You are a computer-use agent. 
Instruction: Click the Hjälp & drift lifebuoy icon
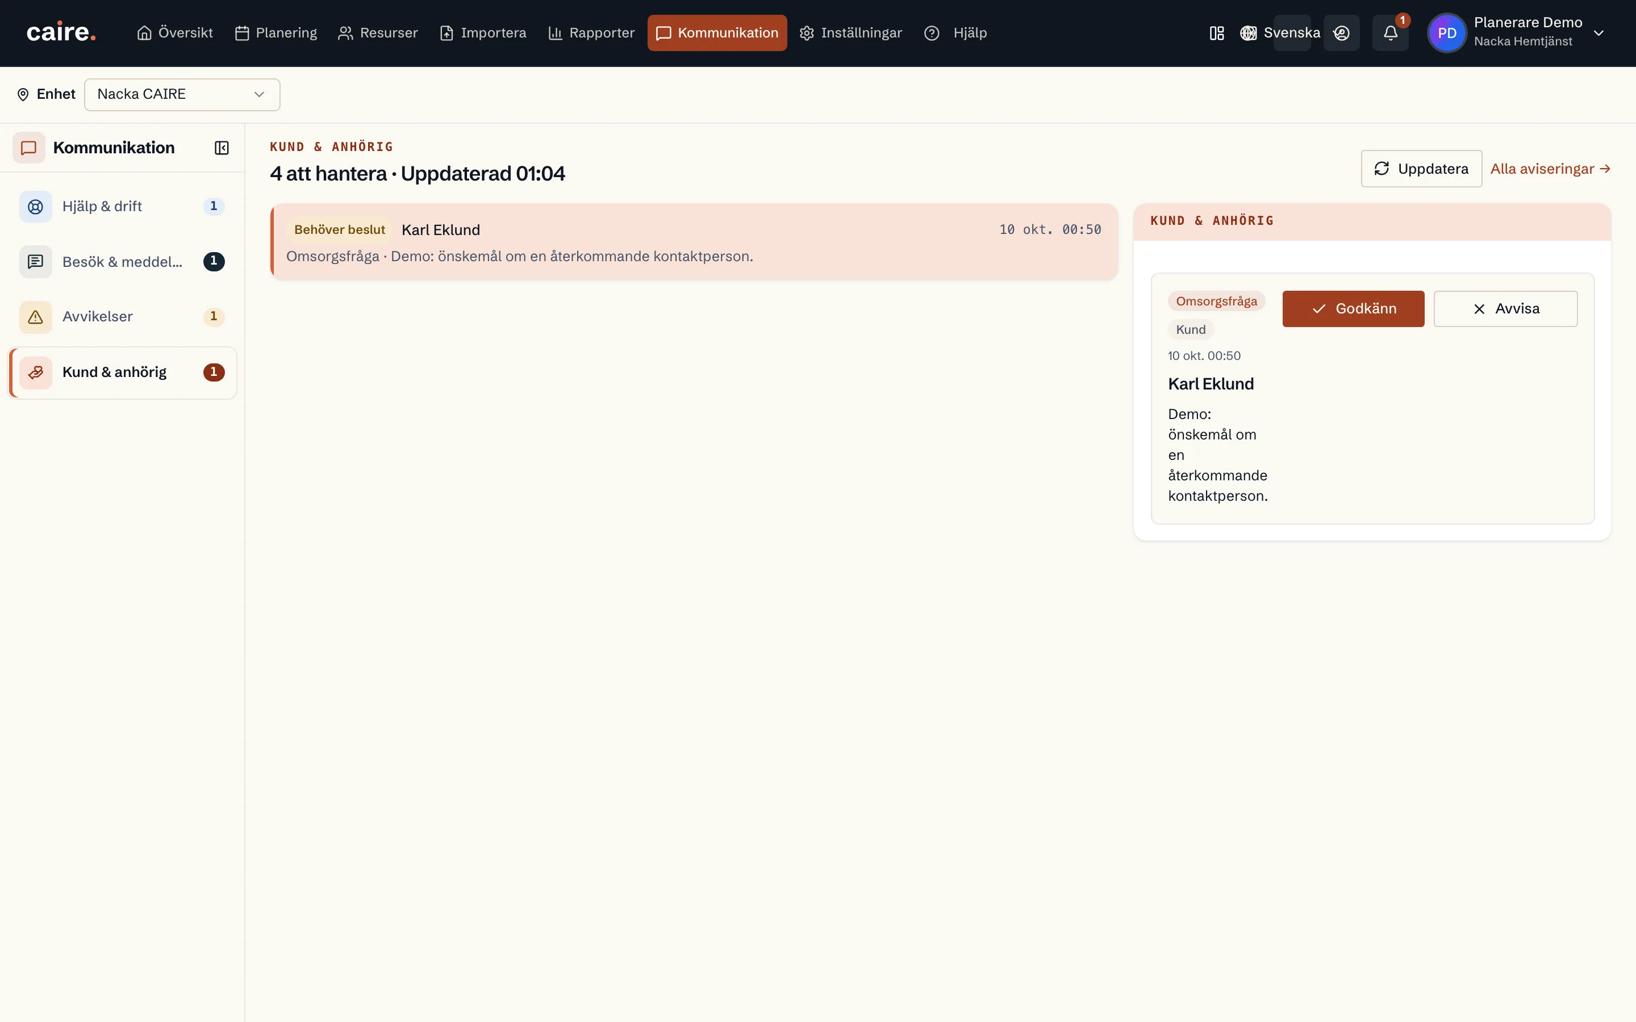click(36, 206)
